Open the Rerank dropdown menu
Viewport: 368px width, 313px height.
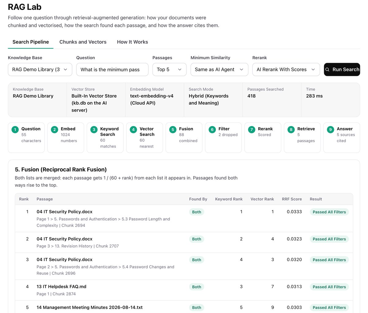[x=286, y=69]
